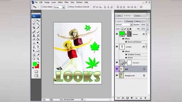Select the Hand tool
Screen dimensions: 182x102
pos(34,59)
